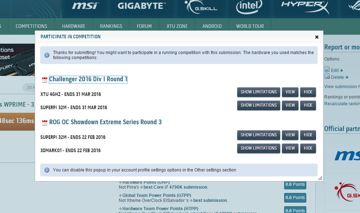
Task: Click the popup resize grip corner
Action: point(320,178)
